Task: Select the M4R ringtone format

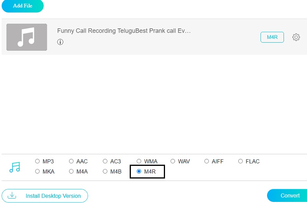Action: pos(139,172)
